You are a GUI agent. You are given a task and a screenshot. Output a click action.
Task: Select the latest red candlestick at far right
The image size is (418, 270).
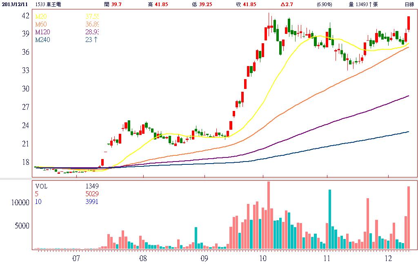[x=408, y=23]
